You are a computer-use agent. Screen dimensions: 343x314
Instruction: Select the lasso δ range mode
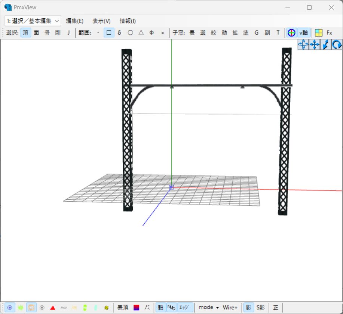pos(119,33)
